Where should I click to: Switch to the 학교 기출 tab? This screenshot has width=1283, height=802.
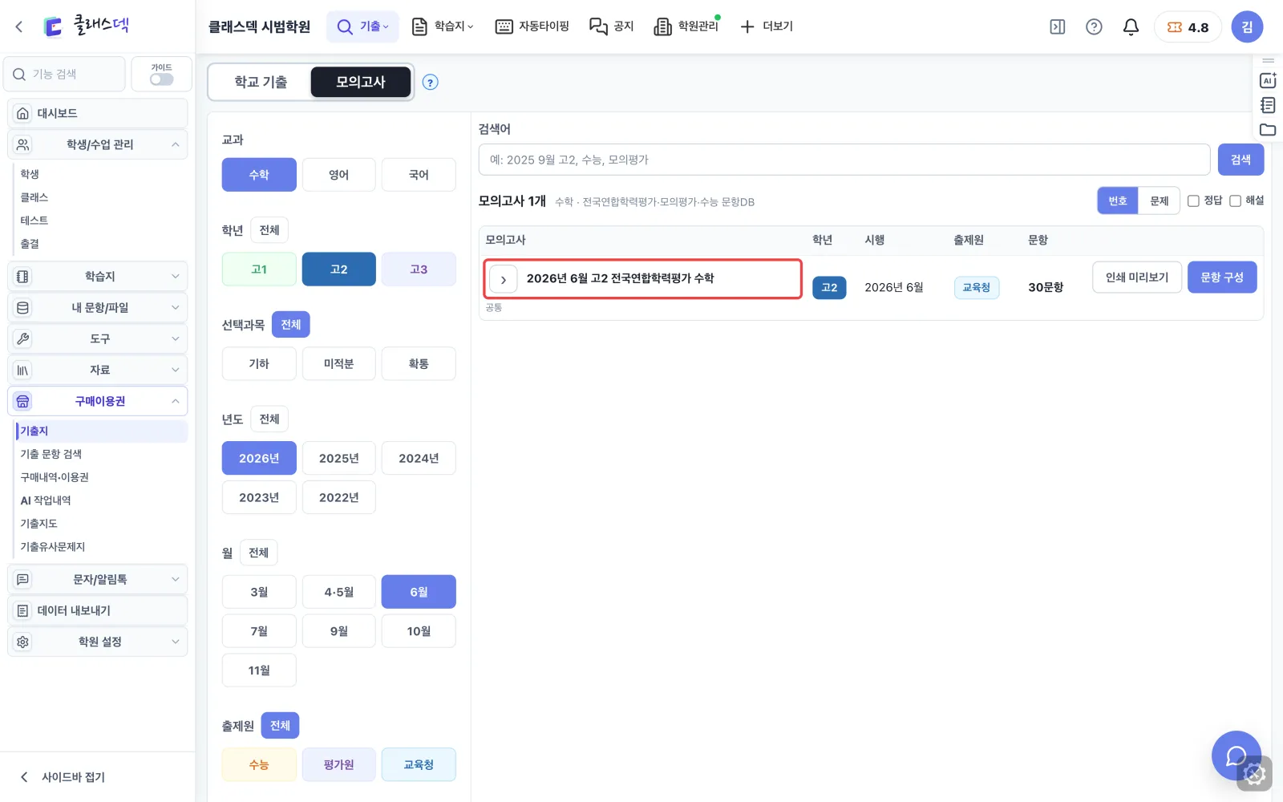coord(261,82)
